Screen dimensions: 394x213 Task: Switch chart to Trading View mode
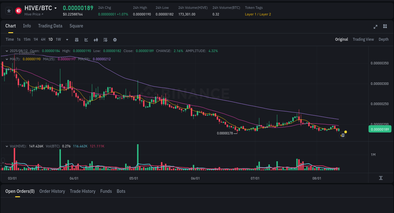click(x=363, y=39)
